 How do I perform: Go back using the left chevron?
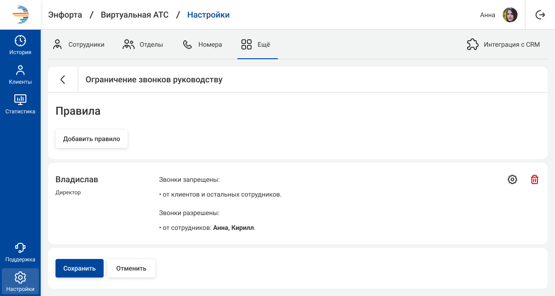tap(63, 80)
